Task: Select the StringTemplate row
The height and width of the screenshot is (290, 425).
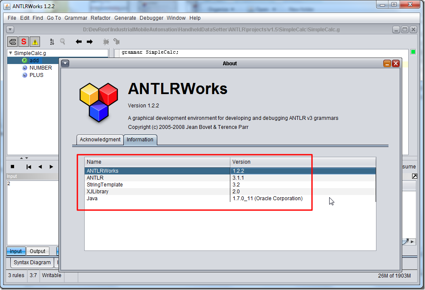Action: click(230, 185)
